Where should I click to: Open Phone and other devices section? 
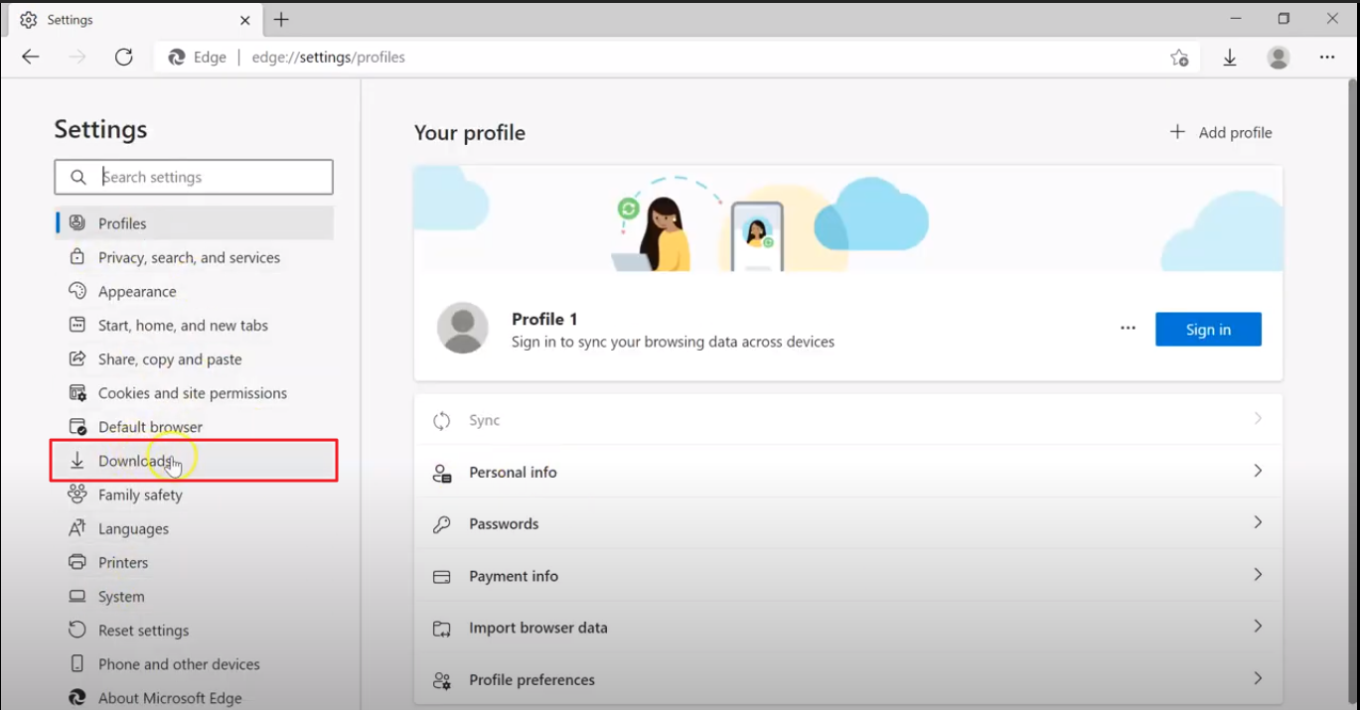[x=195, y=664]
